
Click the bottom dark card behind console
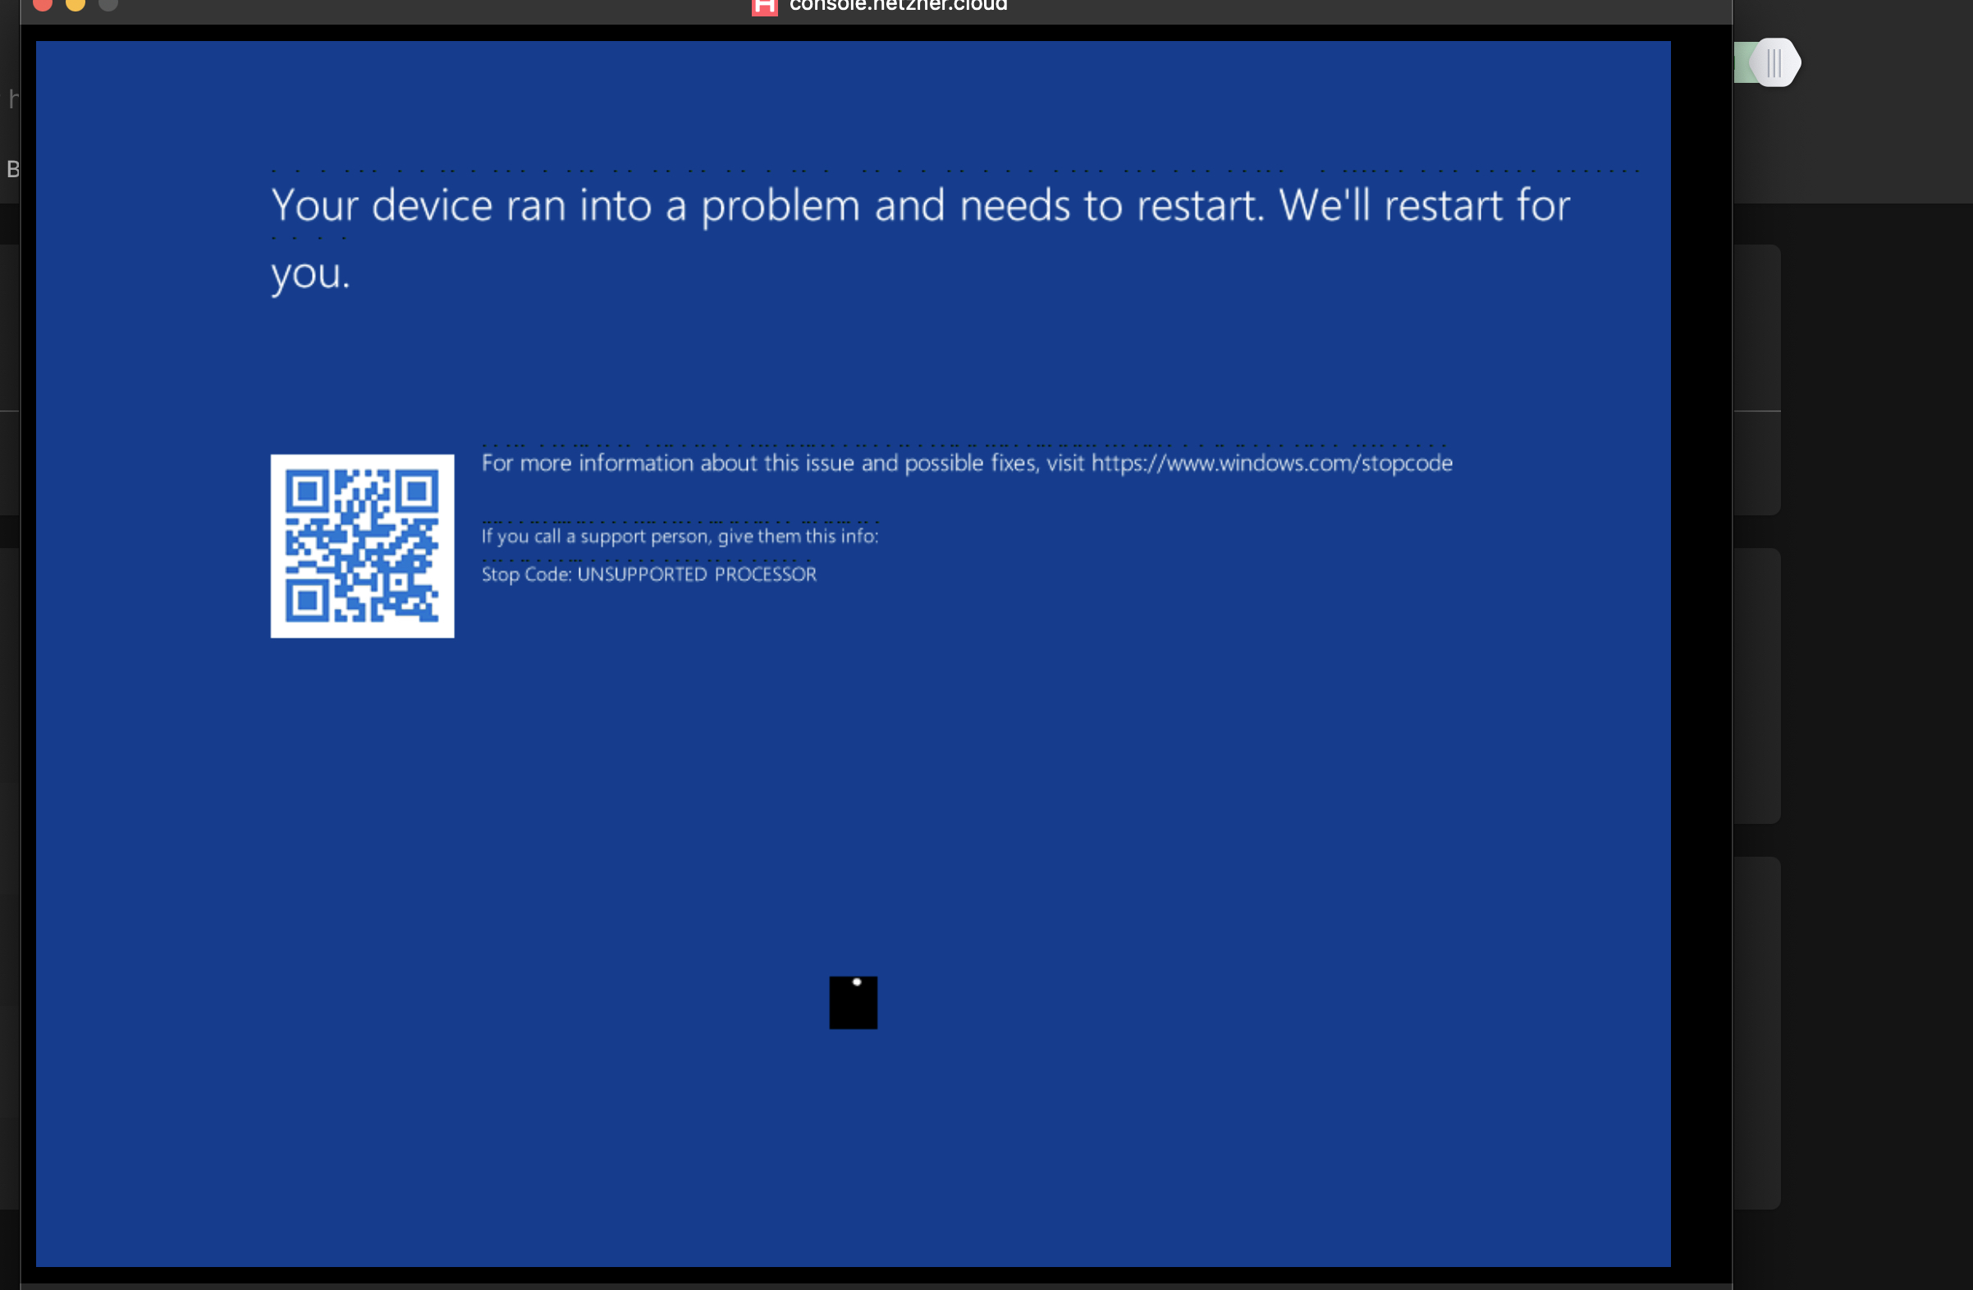pyautogui.click(x=1756, y=1032)
